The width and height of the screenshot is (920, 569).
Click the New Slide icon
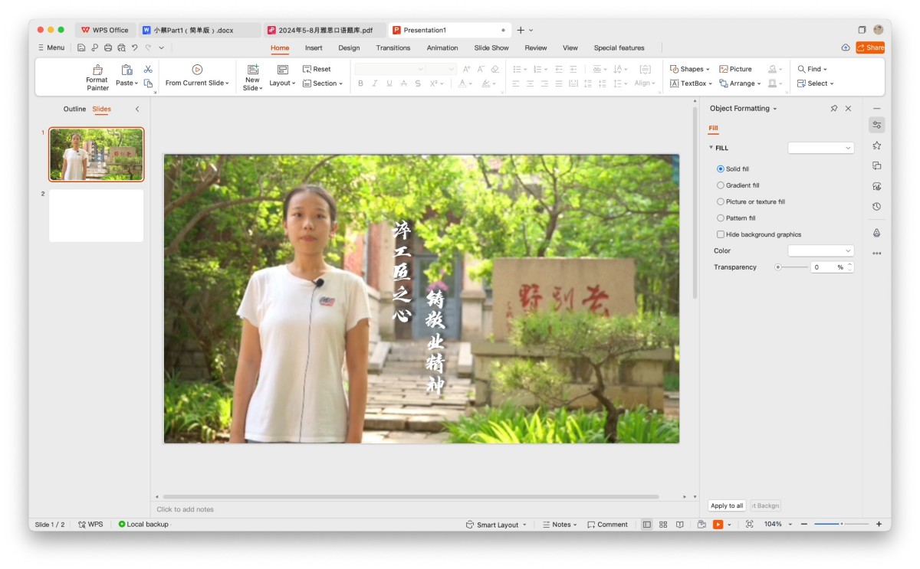[253, 70]
